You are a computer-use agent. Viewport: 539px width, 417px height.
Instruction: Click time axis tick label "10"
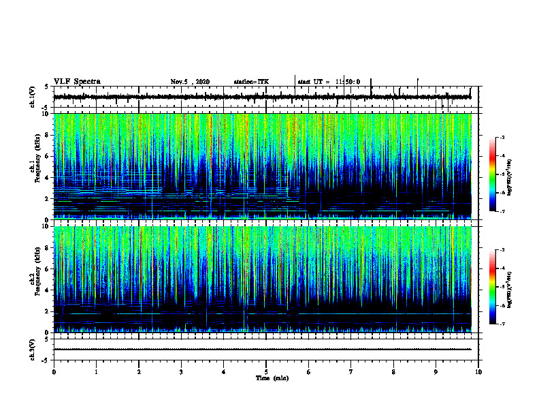tap(478, 372)
